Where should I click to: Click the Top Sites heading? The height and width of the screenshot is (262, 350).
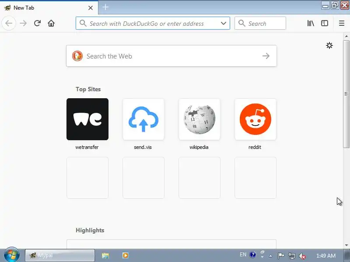(x=88, y=89)
